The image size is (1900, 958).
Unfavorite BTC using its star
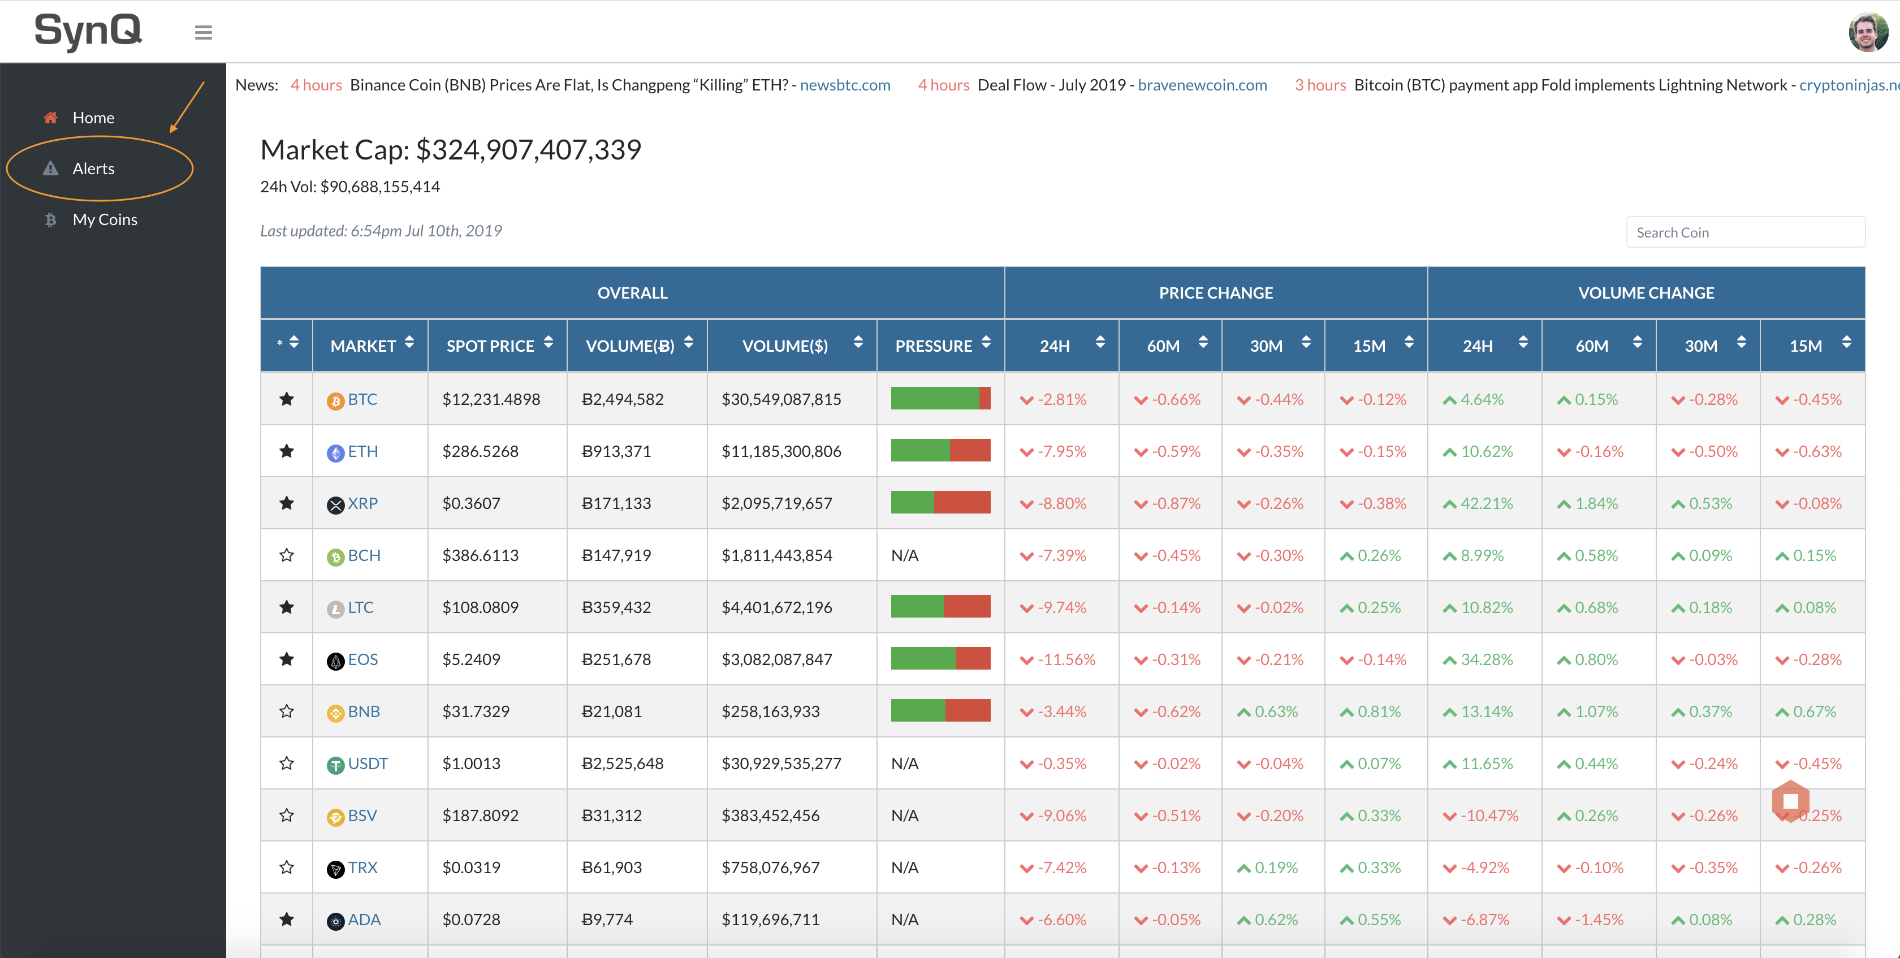287,399
